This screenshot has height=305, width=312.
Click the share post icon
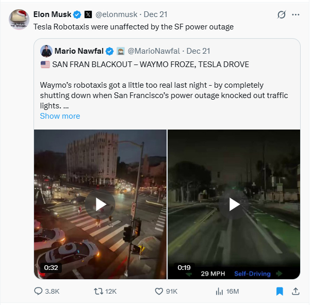tap(295, 291)
